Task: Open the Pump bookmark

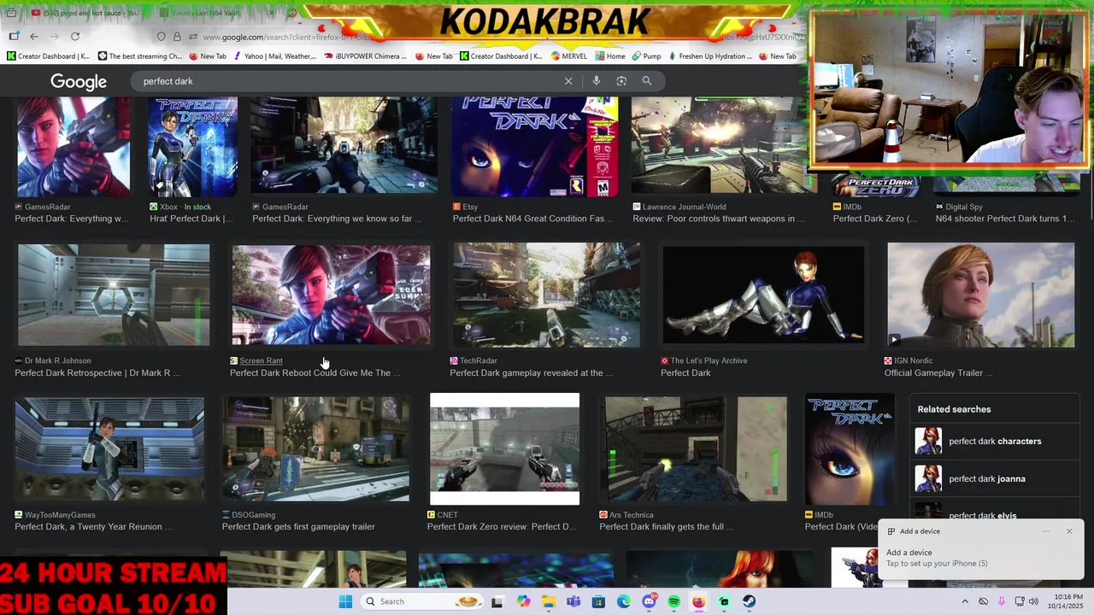Action: [x=645, y=56]
